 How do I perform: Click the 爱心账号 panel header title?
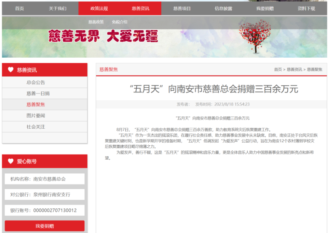point(27,161)
